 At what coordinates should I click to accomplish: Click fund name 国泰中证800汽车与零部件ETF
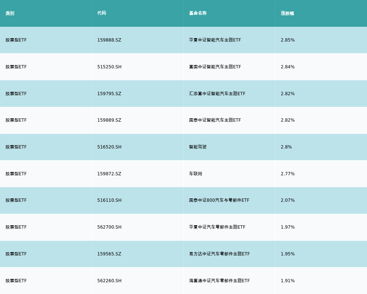[x=219, y=200]
